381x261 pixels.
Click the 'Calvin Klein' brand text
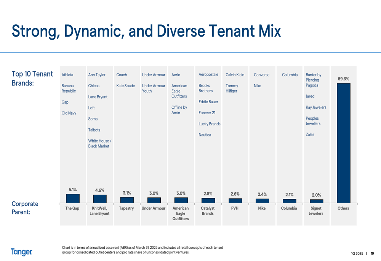[x=235, y=75]
